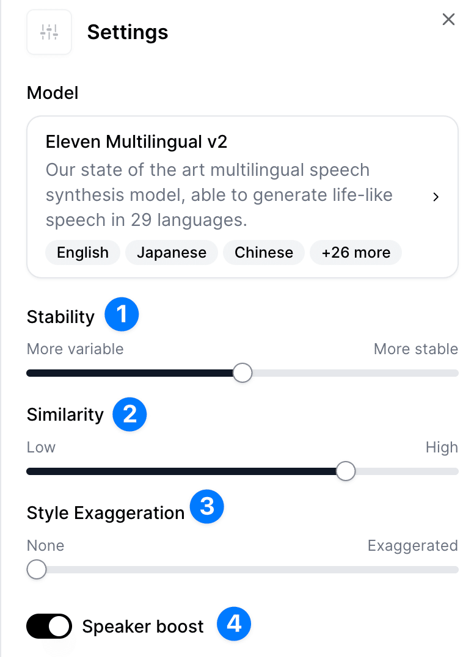Click the Japanese language tag
The width and height of the screenshot is (474, 657).
172,253
